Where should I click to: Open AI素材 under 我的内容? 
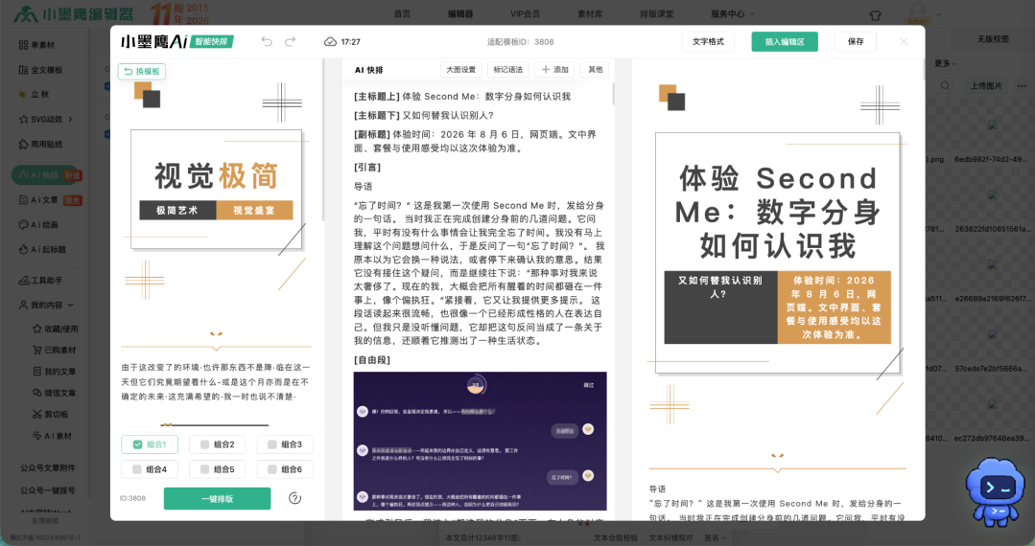point(52,436)
